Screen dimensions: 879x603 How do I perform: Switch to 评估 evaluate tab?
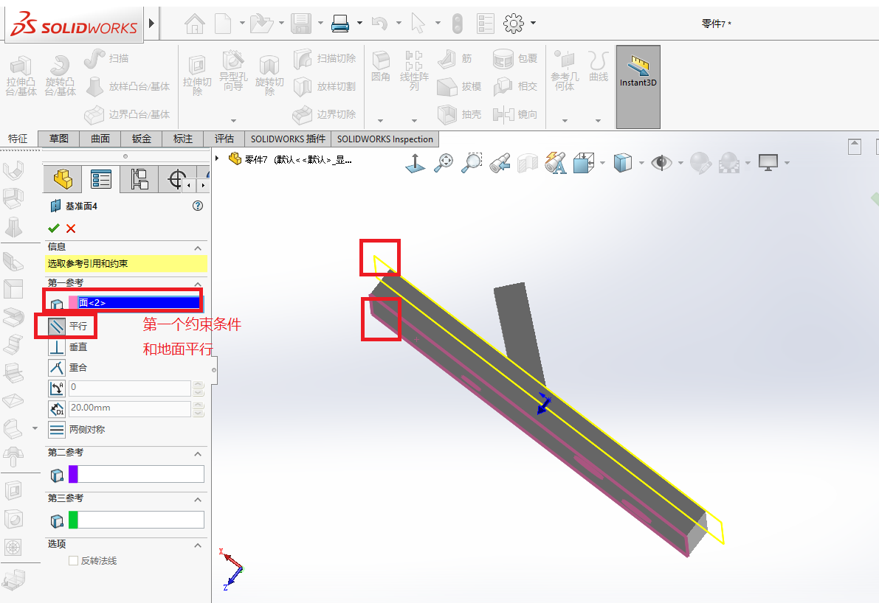[x=224, y=139]
